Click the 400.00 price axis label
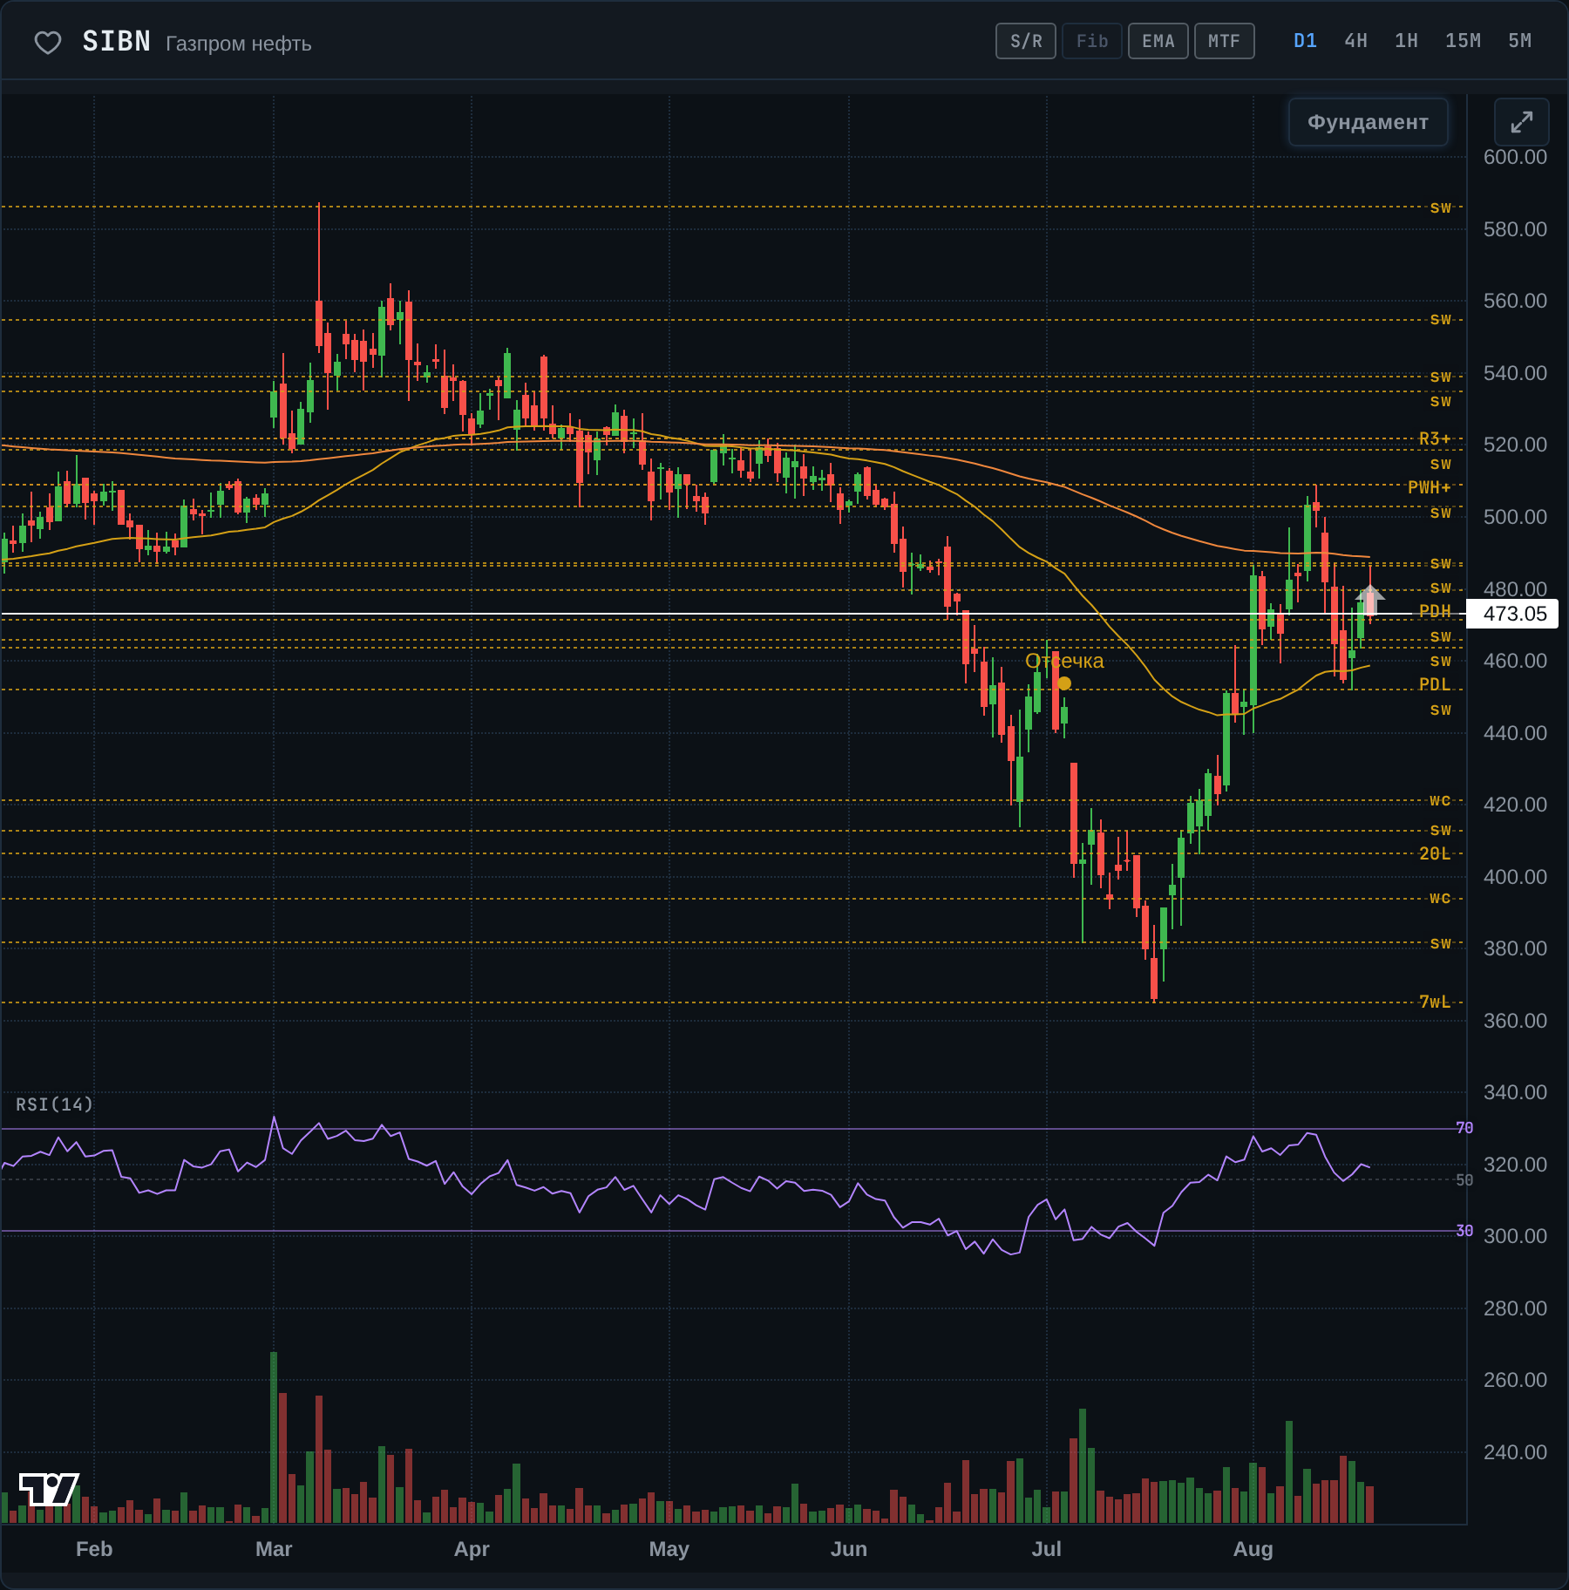1569x1590 pixels. tap(1515, 877)
